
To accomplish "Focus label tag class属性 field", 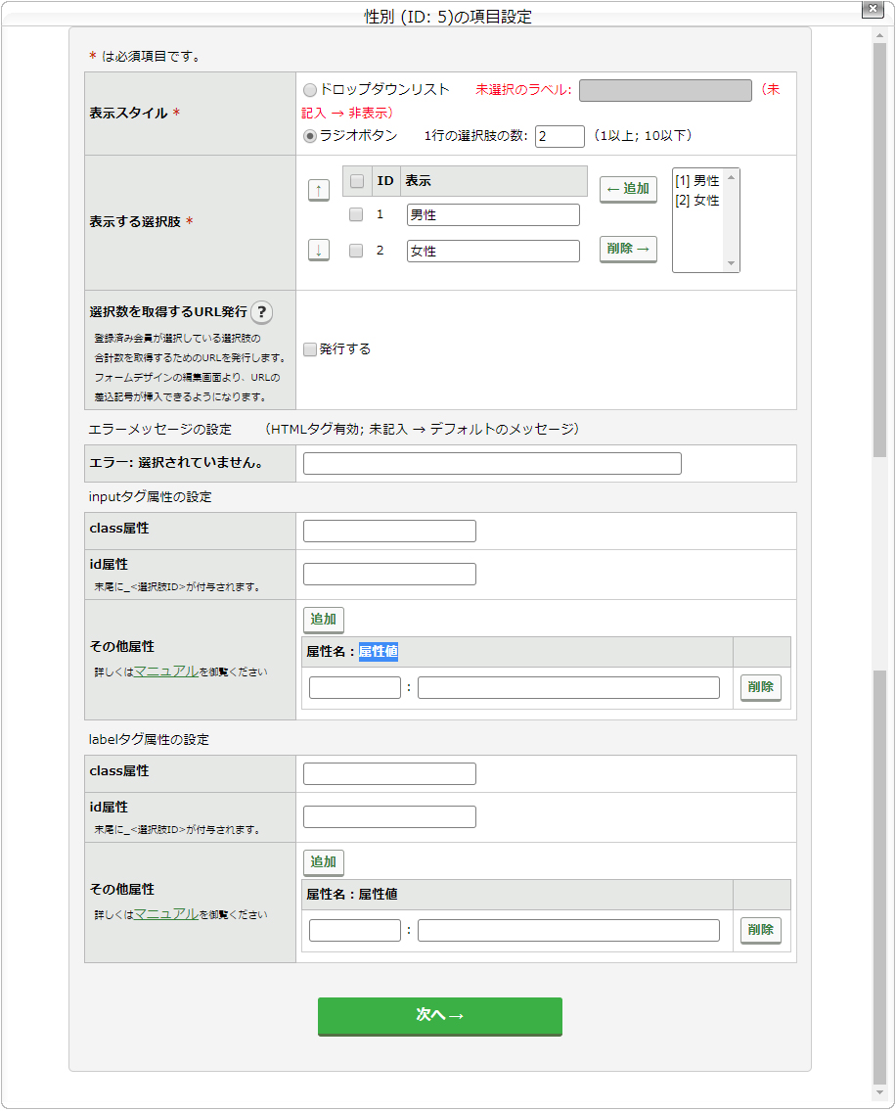I will (x=389, y=773).
